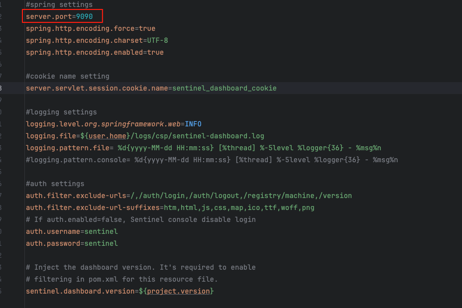Click the sentinel_dashboard_cookie value
Screen dimensions: 462x308
pos(224,88)
